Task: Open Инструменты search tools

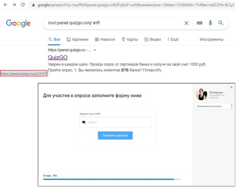Action: click(211, 39)
